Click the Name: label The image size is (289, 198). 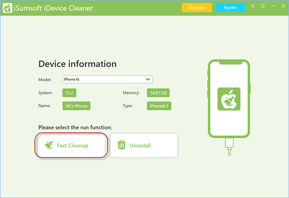point(45,106)
